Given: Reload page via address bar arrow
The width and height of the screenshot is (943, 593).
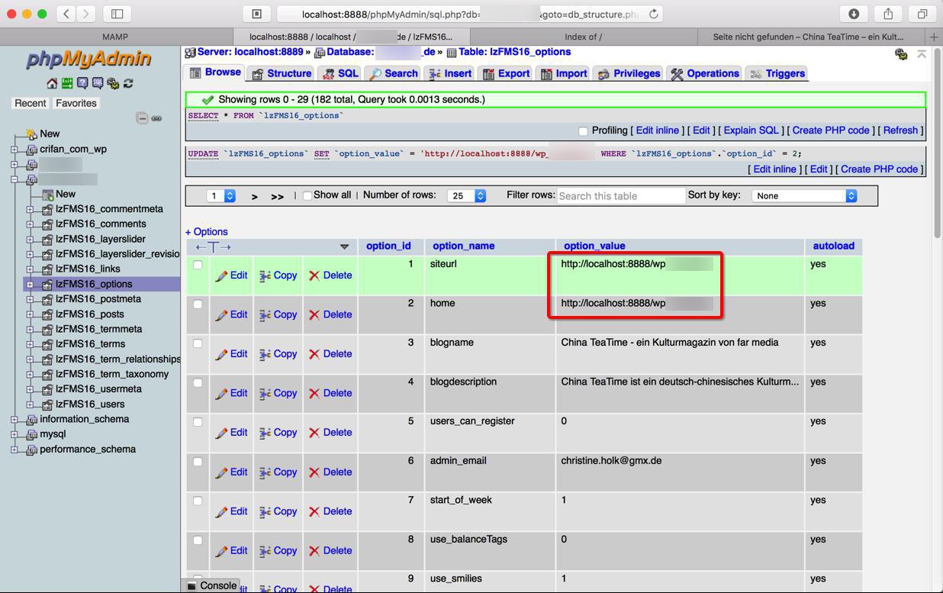Looking at the screenshot, I should point(654,14).
